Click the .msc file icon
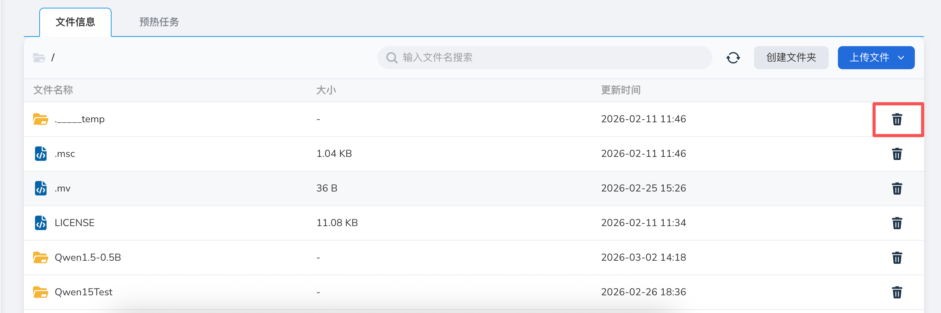The width and height of the screenshot is (941, 313). (x=41, y=154)
